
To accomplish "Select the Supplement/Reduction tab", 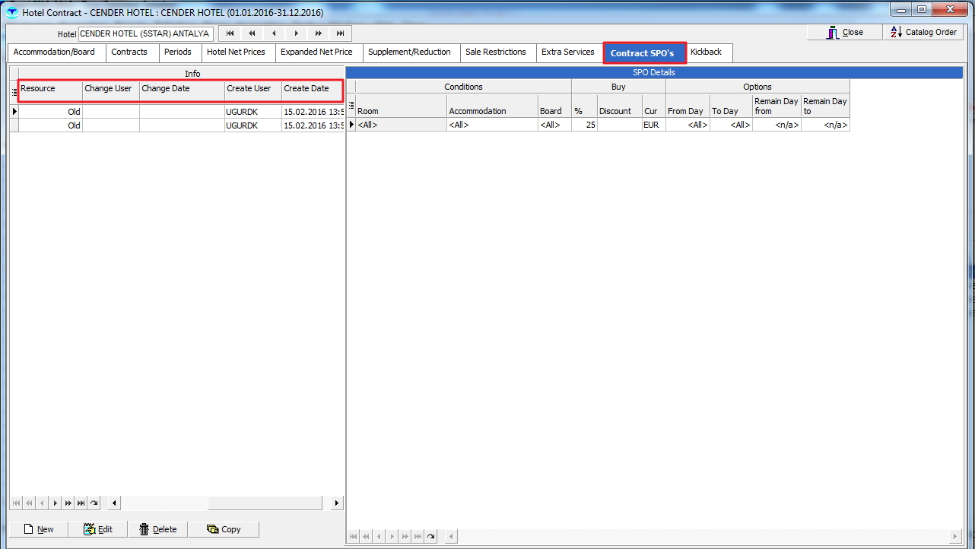I will point(409,52).
